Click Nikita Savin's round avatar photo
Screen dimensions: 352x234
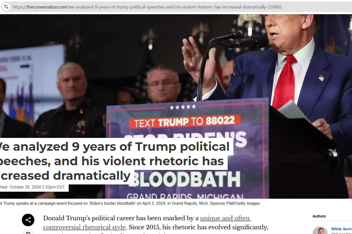point(320,230)
